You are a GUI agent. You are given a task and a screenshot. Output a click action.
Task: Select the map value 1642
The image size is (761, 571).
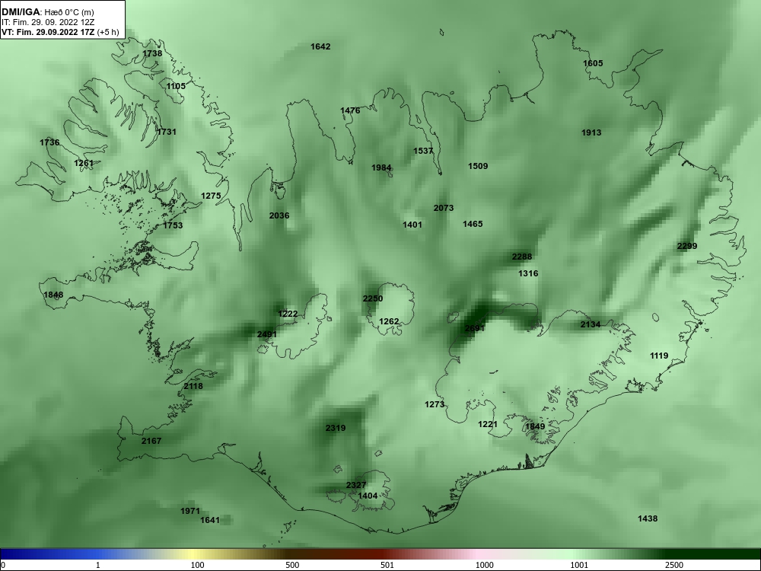(x=320, y=46)
